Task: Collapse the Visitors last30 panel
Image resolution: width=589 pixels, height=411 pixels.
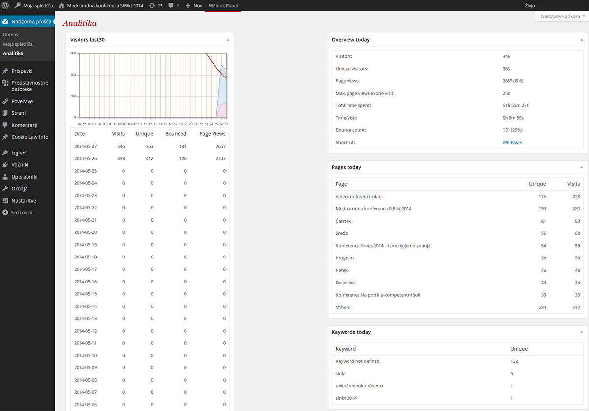Action: pos(227,39)
